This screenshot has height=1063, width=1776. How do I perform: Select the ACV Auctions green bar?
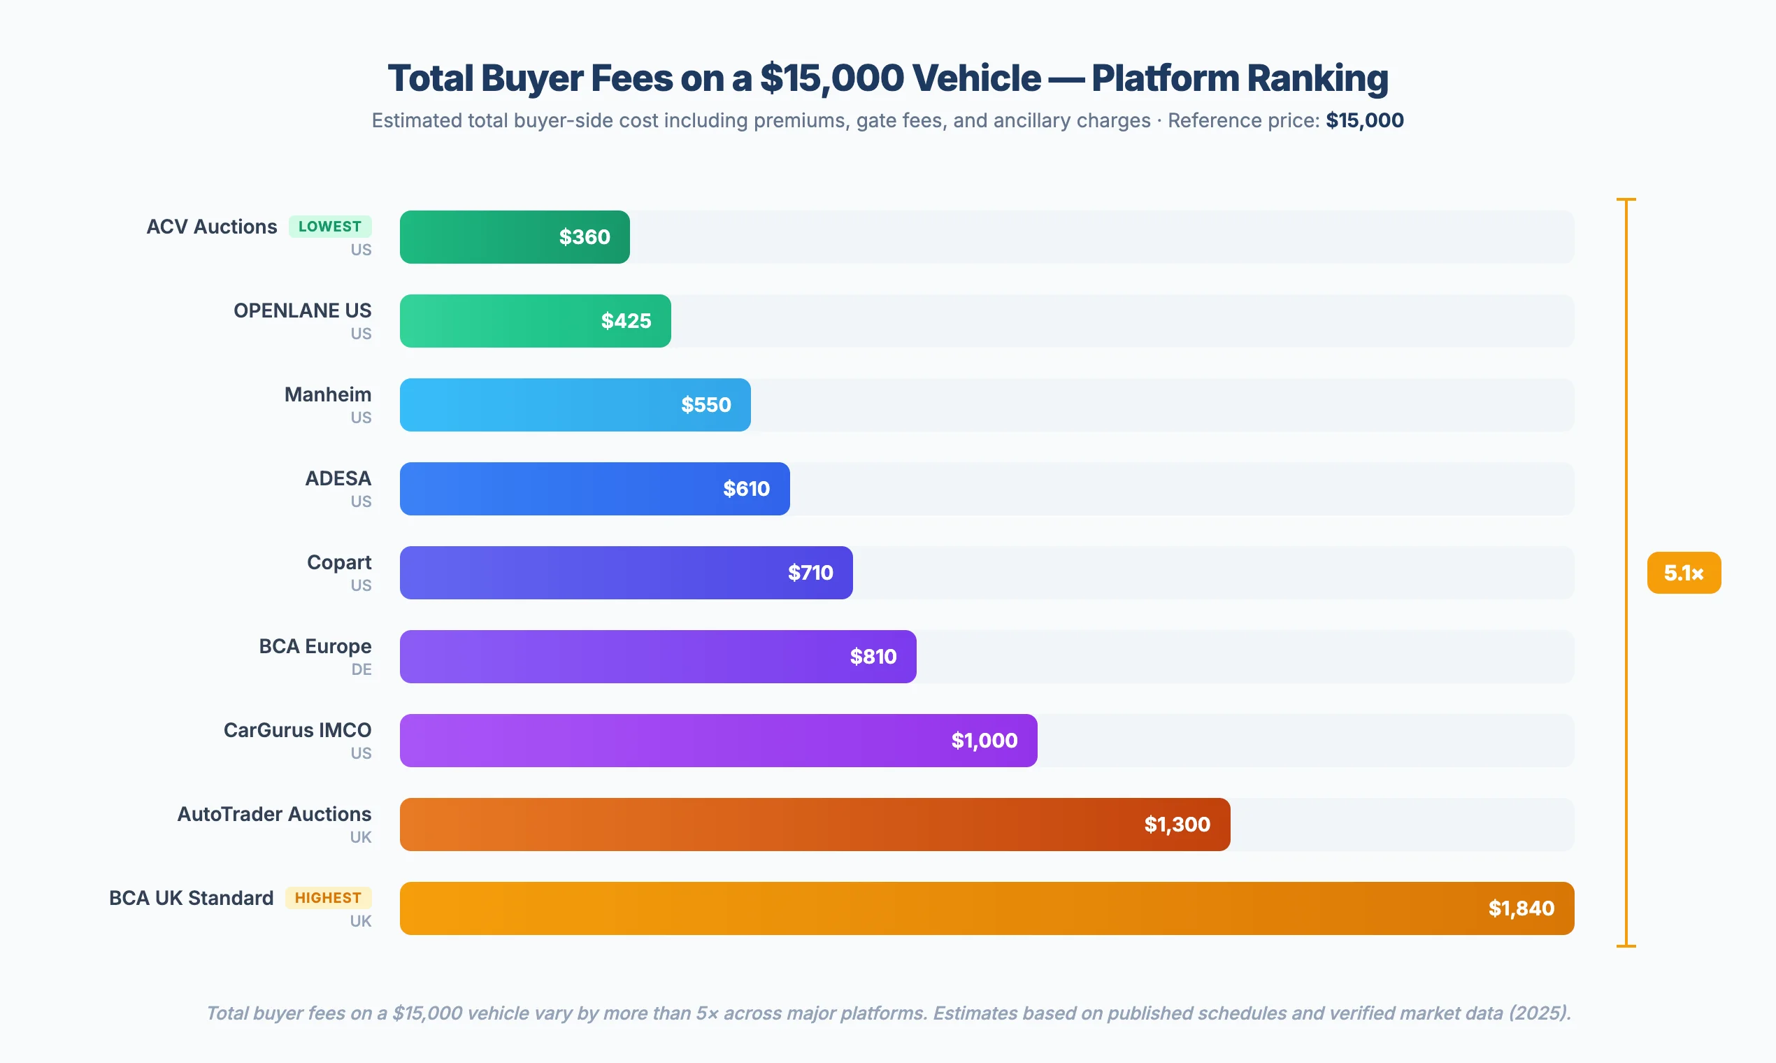[x=513, y=236]
